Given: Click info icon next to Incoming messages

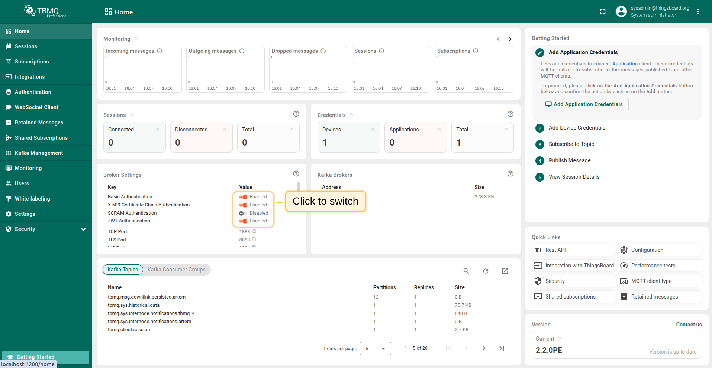Looking at the screenshot, I should pyautogui.click(x=160, y=51).
